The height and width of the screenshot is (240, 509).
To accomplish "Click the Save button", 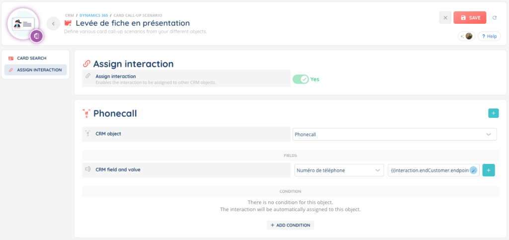I will (470, 18).
